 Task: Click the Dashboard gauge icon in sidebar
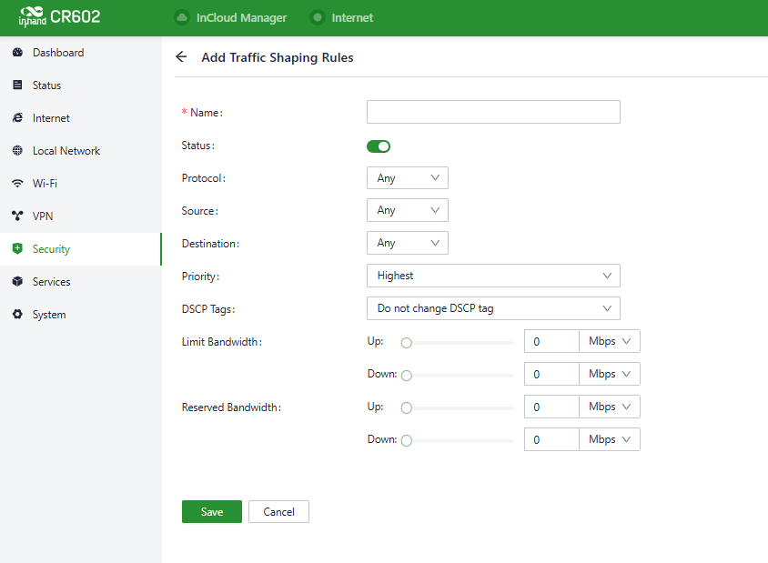click(17, 53)
